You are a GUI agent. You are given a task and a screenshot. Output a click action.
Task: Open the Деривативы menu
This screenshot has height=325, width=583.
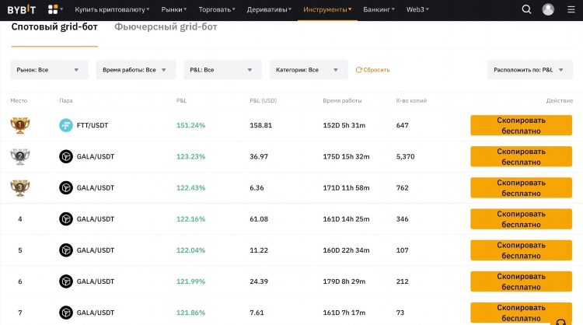click(269, 9)
